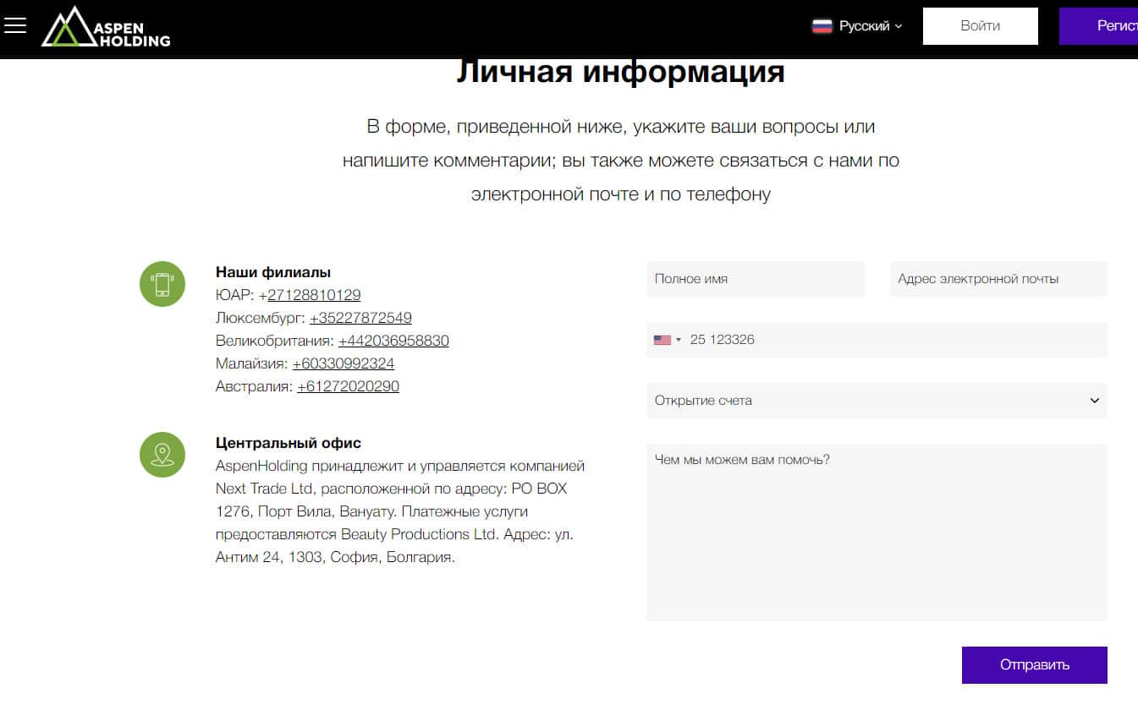Click the UK number +442036958830
1138x710 pixels.
click(393, 341)
